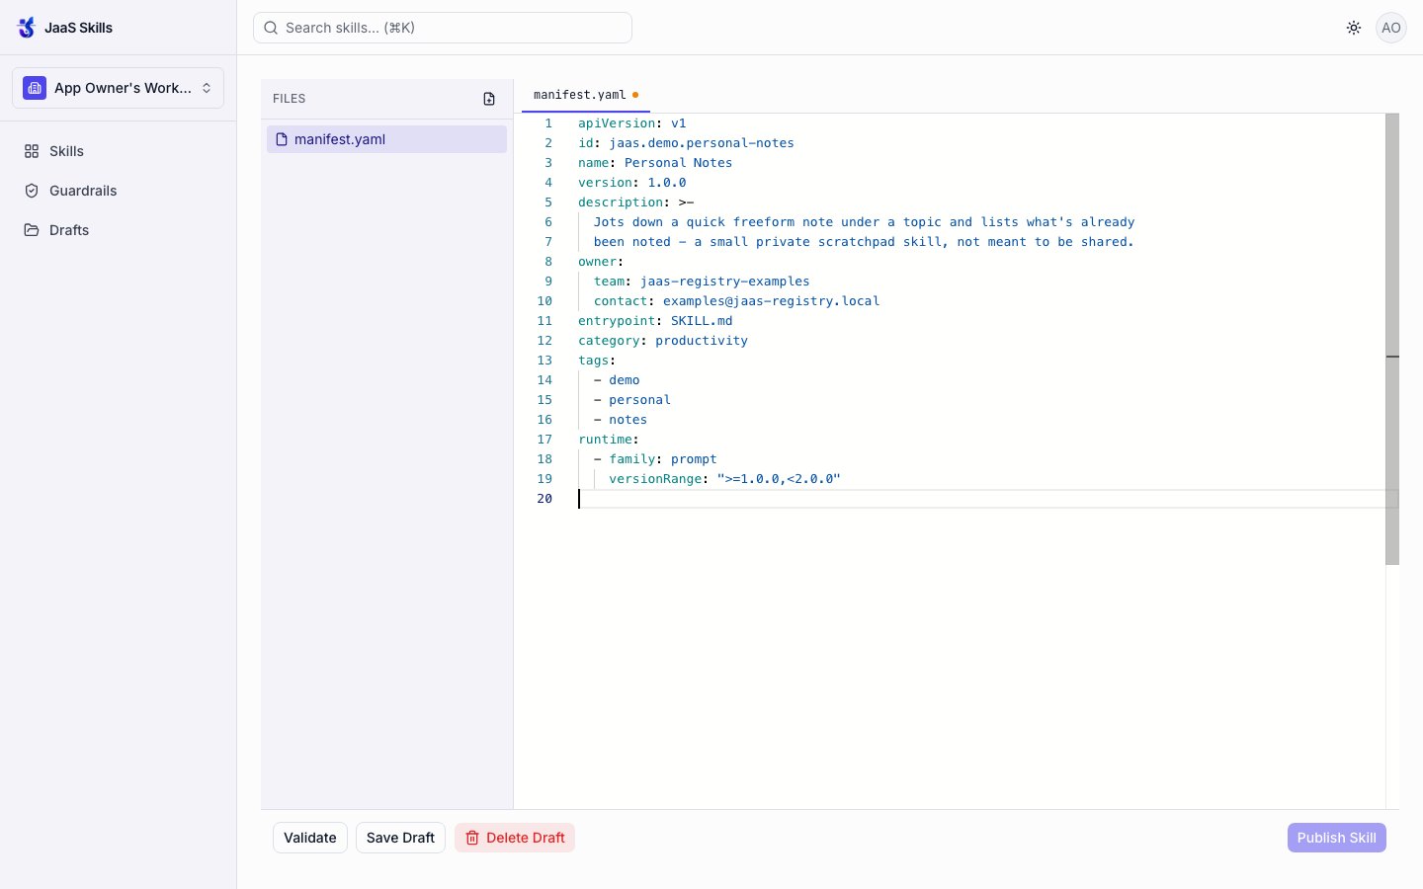1423x889 pixels.
Task: Select manifest.yaml in the file list
Action: pos(386,139)
